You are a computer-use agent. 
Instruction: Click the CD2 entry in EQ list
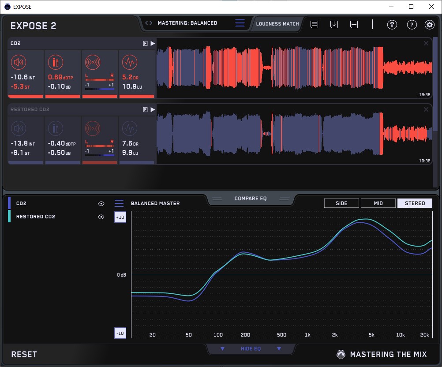click(21, 203)
